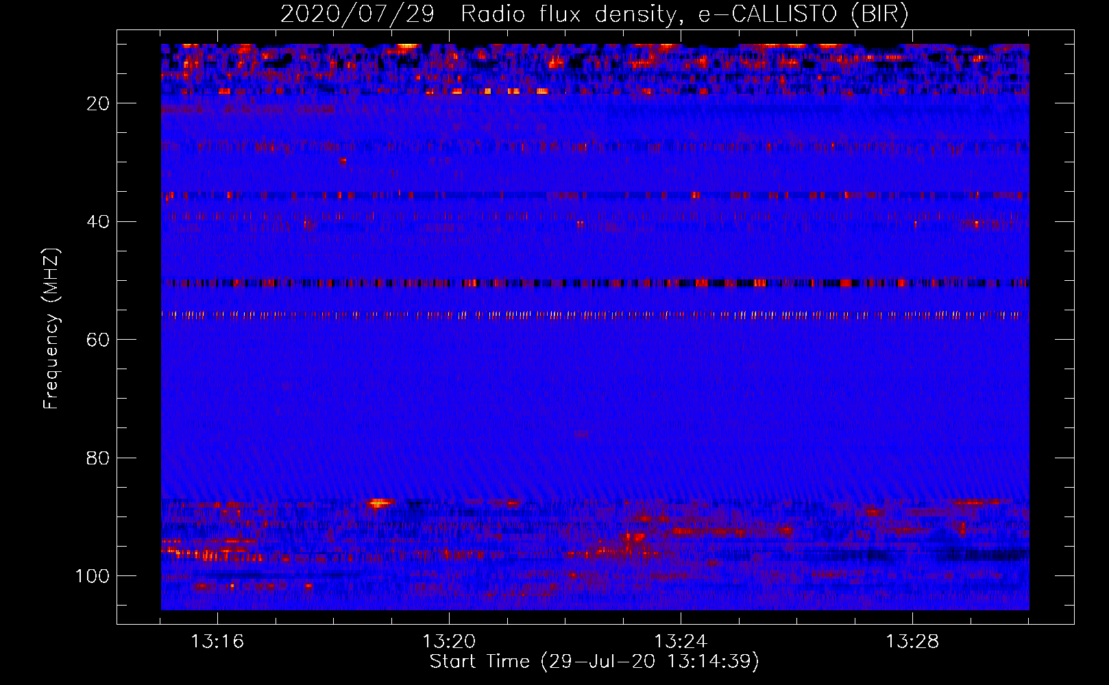Click the 20 frequency tick label
This screenshot has width=1109, height=685.
tap(99, 103)
